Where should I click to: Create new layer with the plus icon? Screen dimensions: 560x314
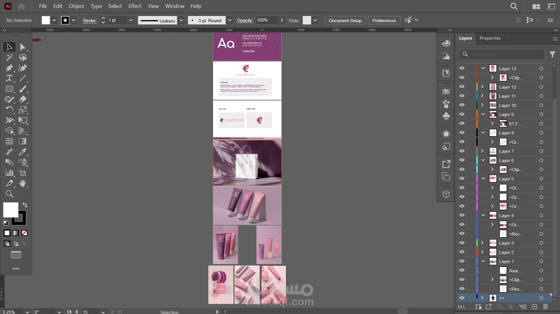point(534,307)
